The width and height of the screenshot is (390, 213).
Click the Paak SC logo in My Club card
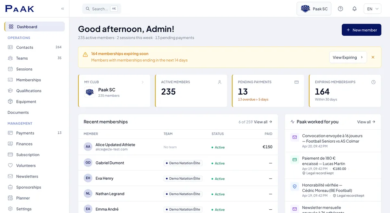click(89, 92)
